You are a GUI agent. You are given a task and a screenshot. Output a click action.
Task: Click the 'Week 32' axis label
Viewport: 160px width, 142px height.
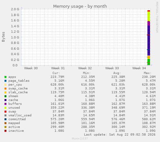[x=85, y=68]
